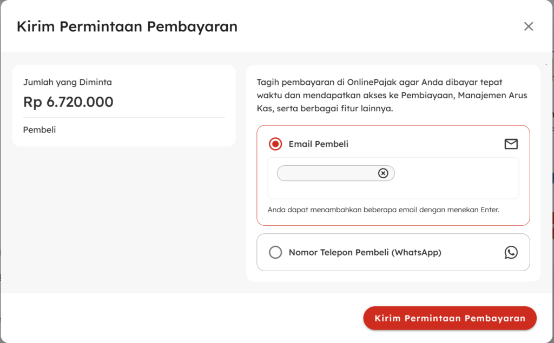
Task: Click the "Jumlah yang Diminta" label
Action: 68,82
